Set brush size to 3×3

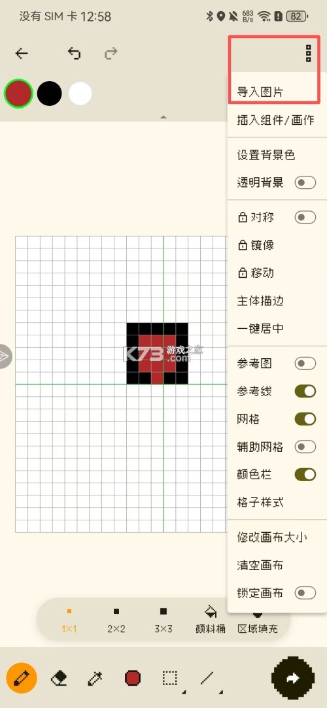[163, 620]
